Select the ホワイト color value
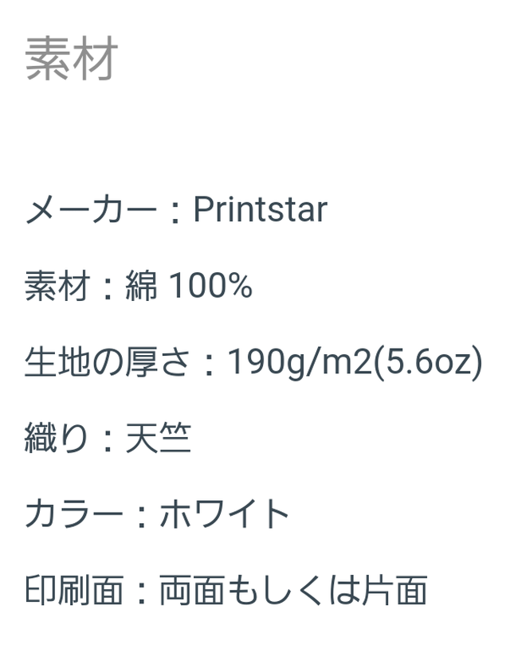 [x=225, y=514]
